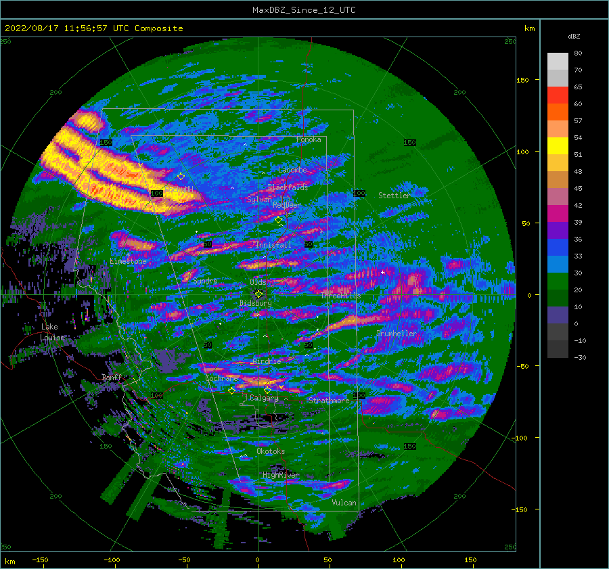Click the 65 value on dBZ legend
This screenshot has height=569, width=609.
pyautogui.click(x=578, y=87)
